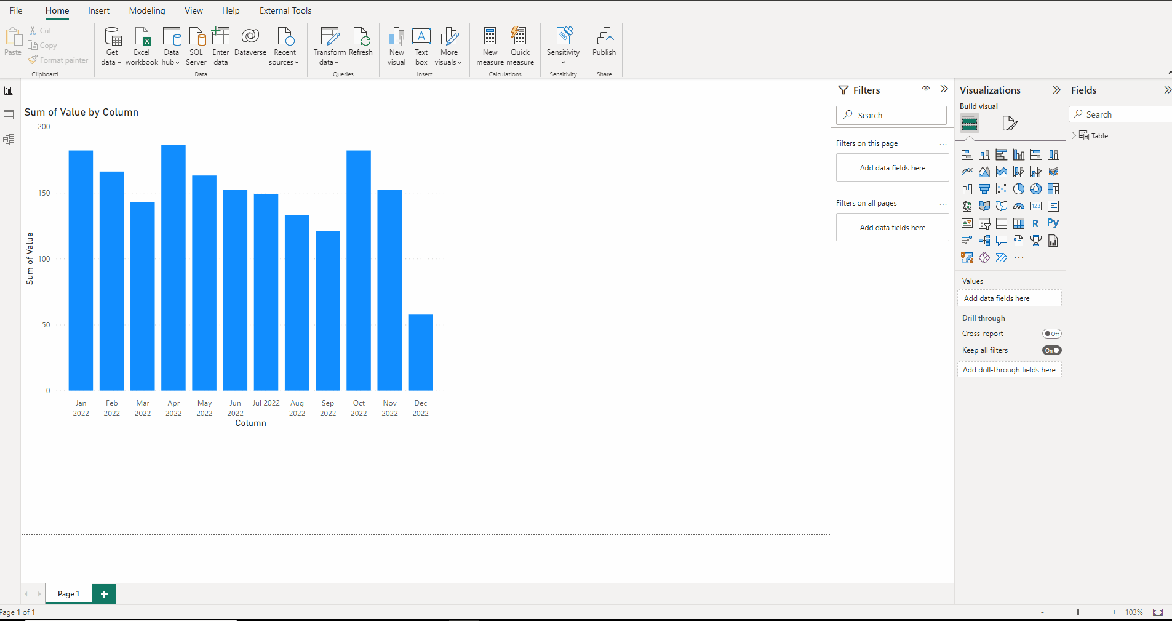Toggle the Cross-report switch
This screenshot has height=621, width=1172.
[1052, 334]
